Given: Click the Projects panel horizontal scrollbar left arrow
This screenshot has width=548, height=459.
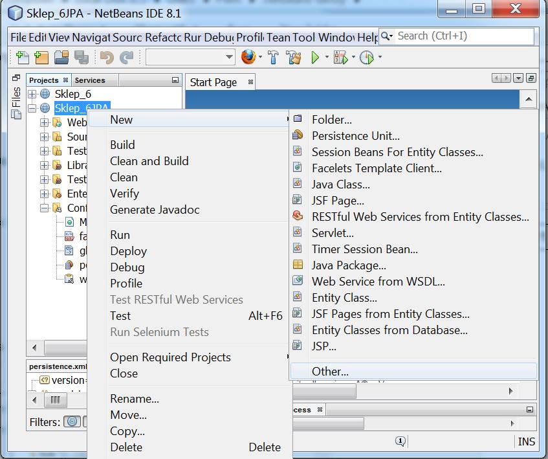Looking at the screenshot, I should click(34, 348).
